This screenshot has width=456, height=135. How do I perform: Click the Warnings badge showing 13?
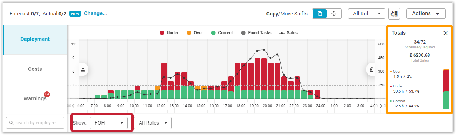(x=47, y=94)
